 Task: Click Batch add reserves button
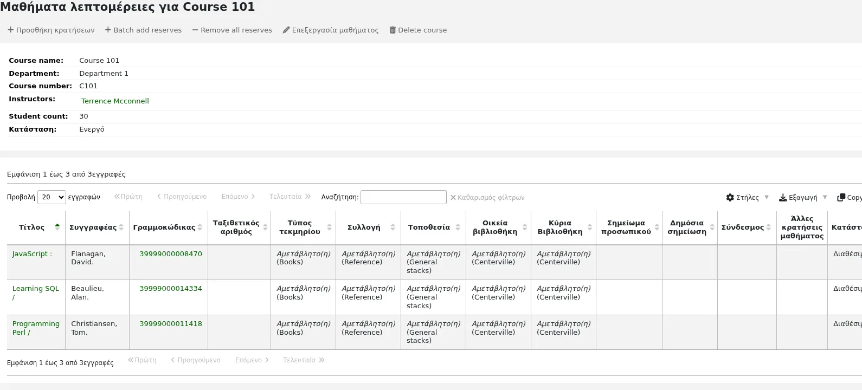tap(143, 30)
